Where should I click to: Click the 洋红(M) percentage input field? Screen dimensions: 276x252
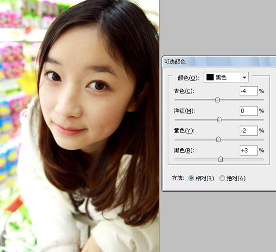click(248, 111)
